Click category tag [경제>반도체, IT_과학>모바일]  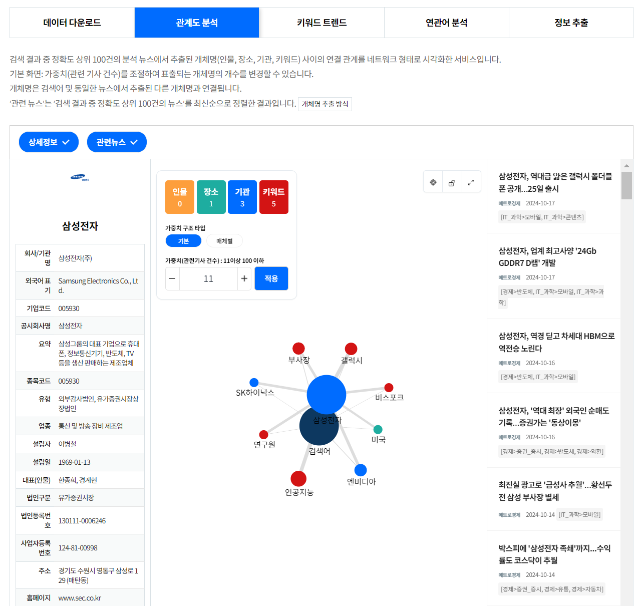tap(538, 377)
